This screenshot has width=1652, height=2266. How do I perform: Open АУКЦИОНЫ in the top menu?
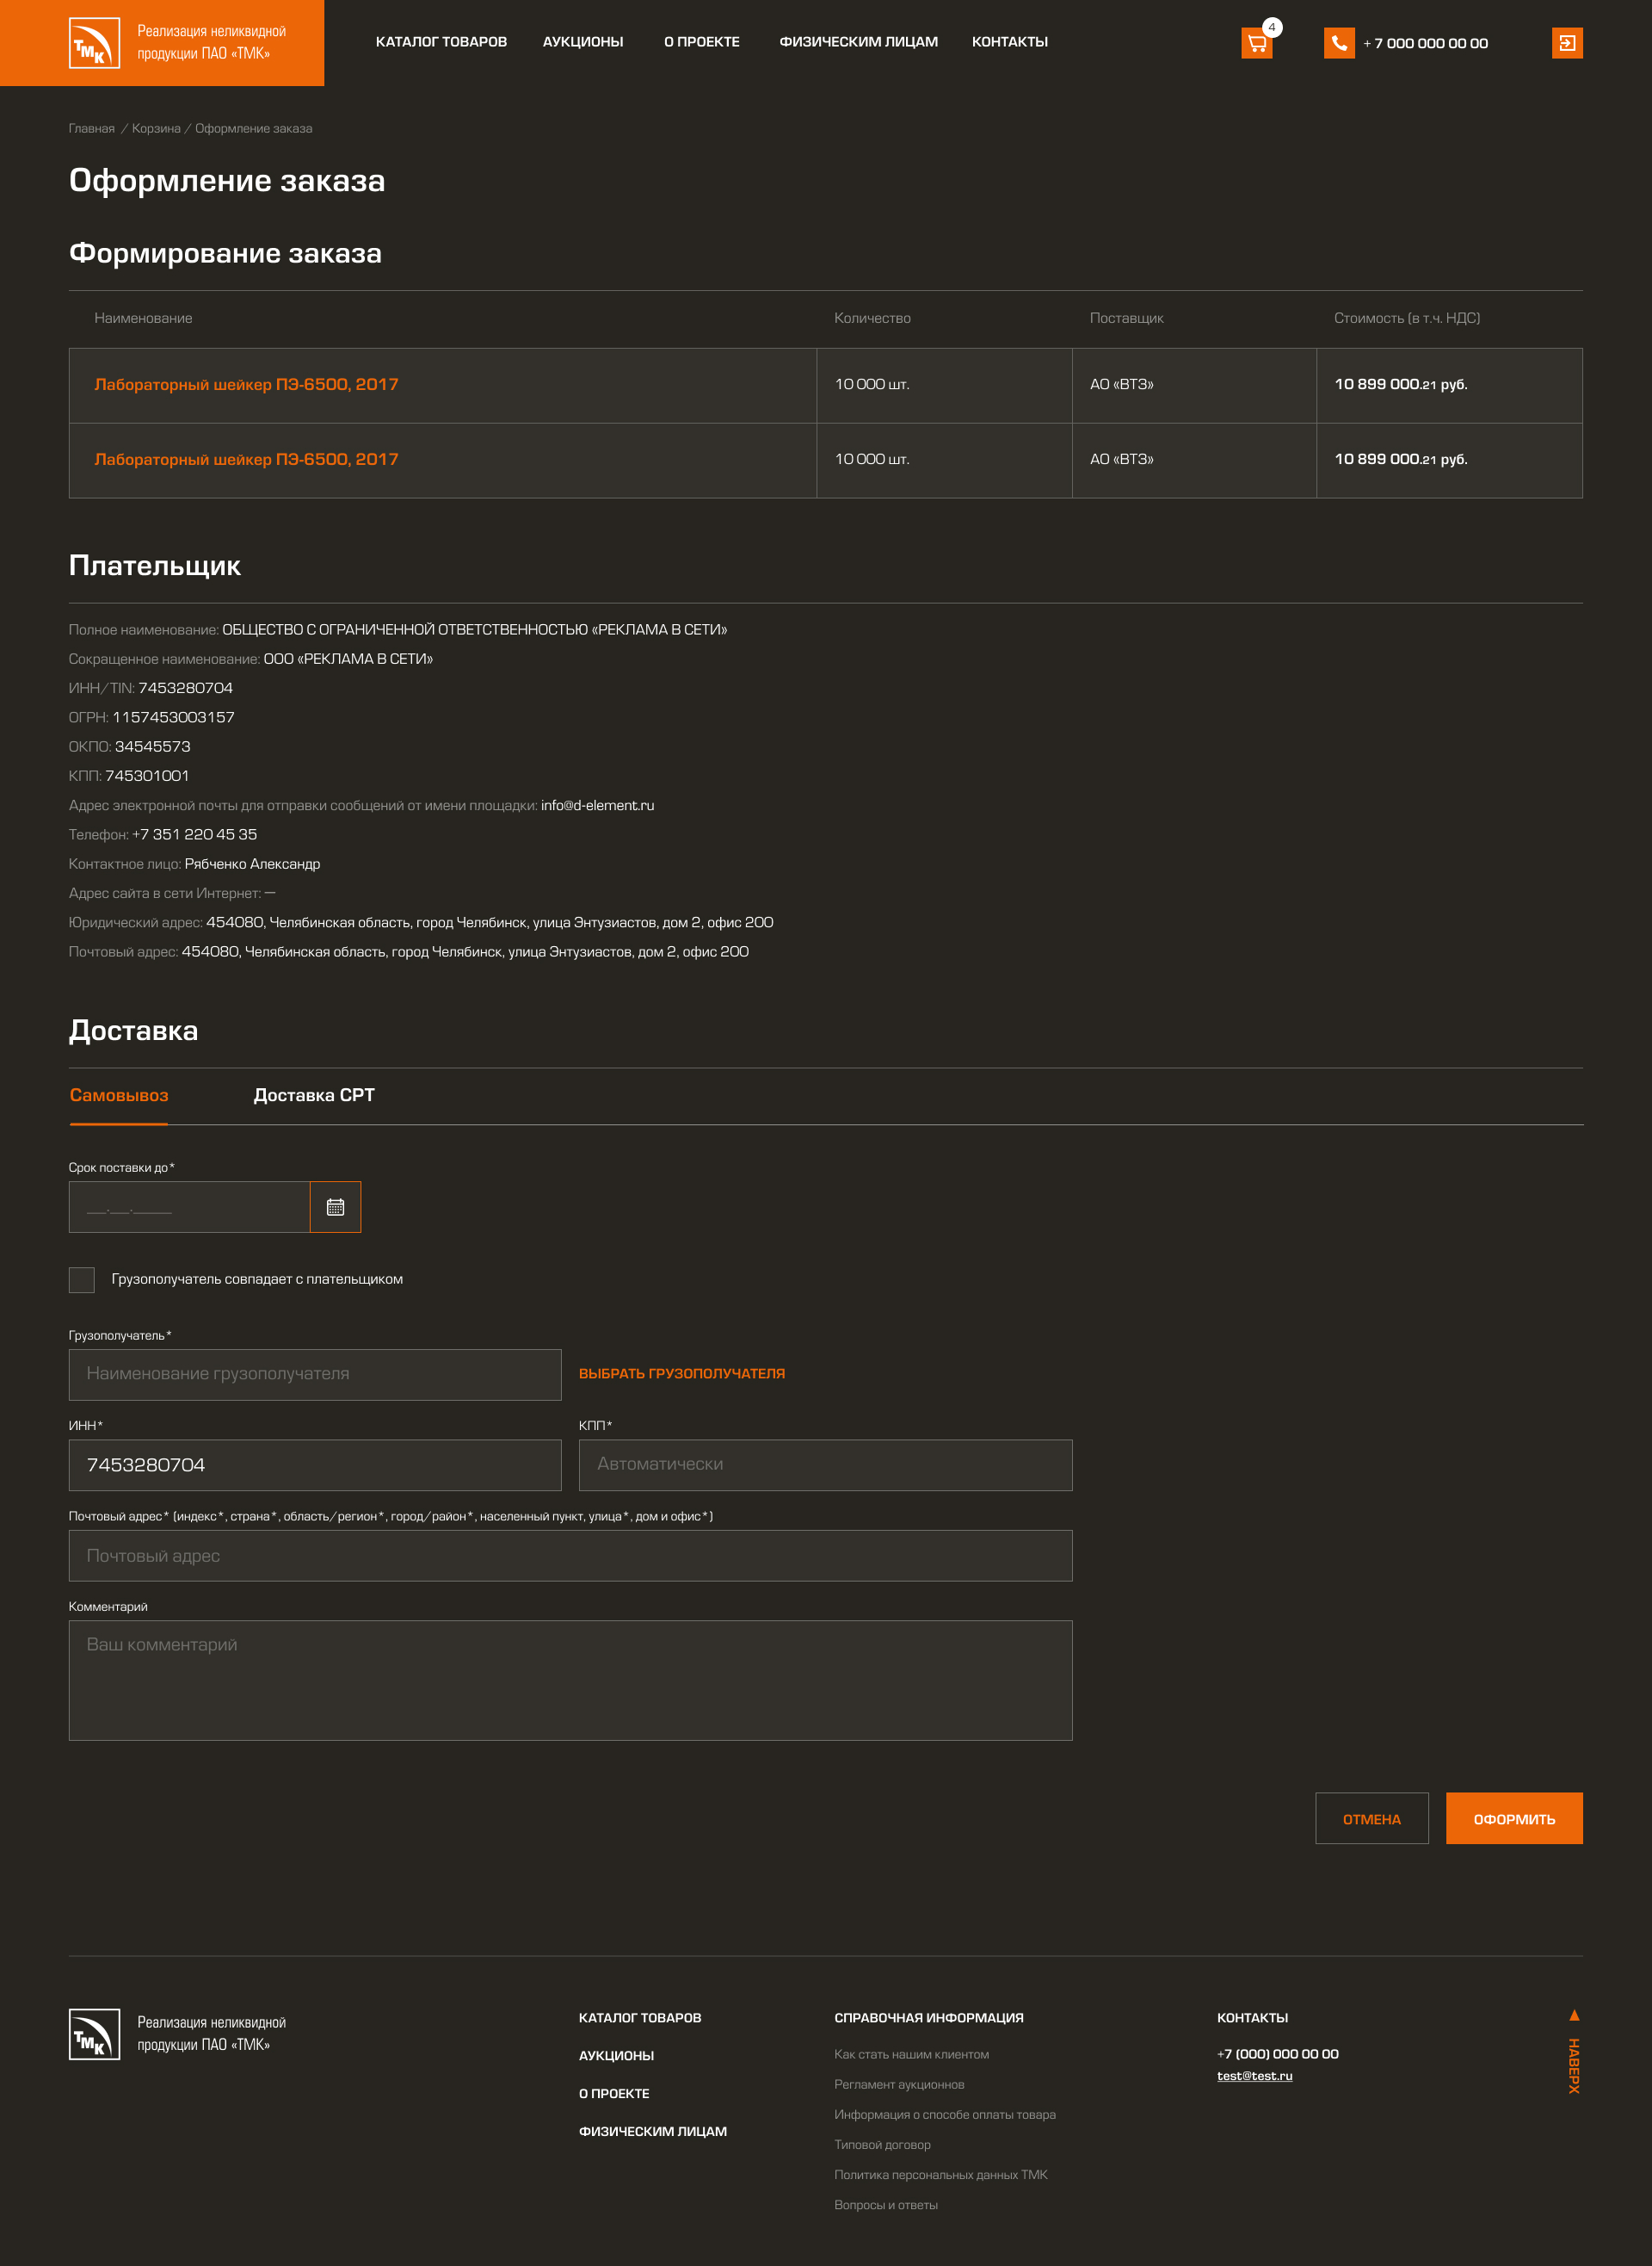[x=583, y=42]
